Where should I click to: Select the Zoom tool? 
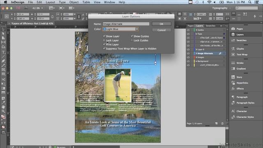point(3,111)
